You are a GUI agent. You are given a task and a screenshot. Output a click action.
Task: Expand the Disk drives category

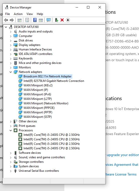[11, 41]
